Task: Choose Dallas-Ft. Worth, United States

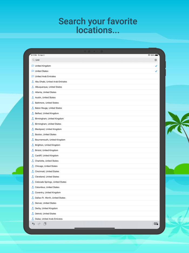Action: (x=50, y=198)
